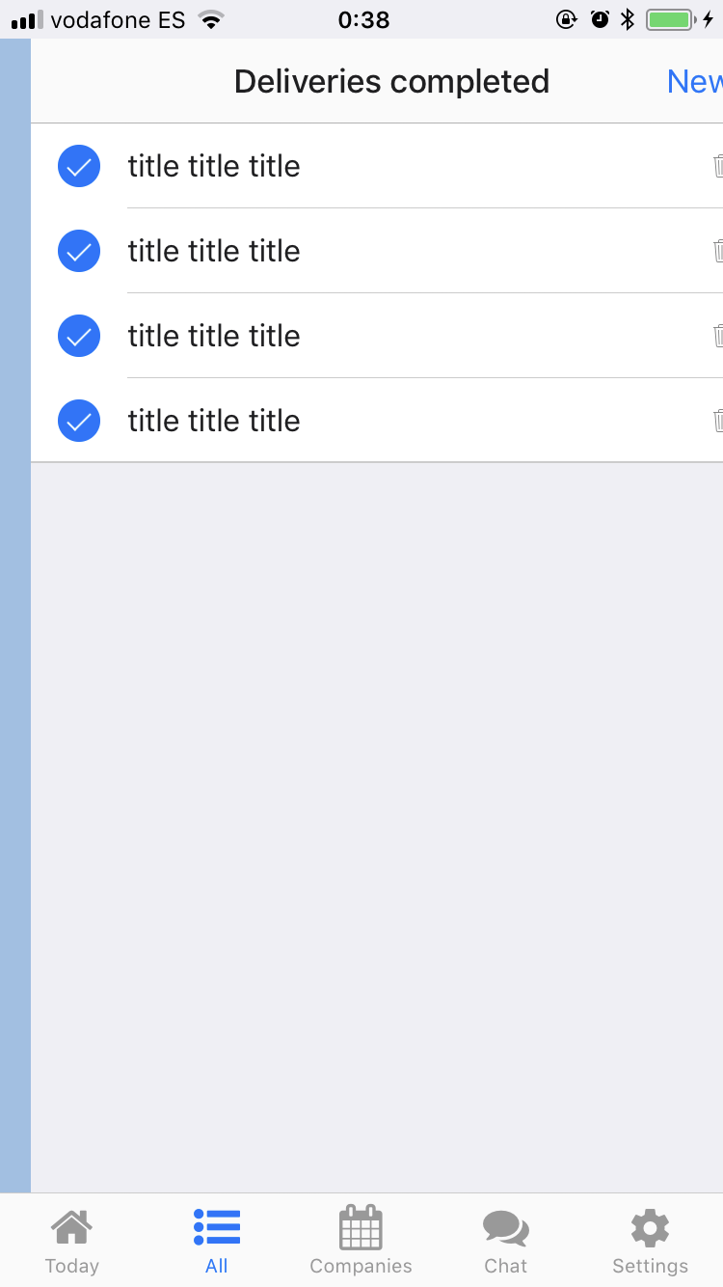Uncheck the third delivery's blue checkmark
The height and width of the screenshot is (1287, 723).
78,336
